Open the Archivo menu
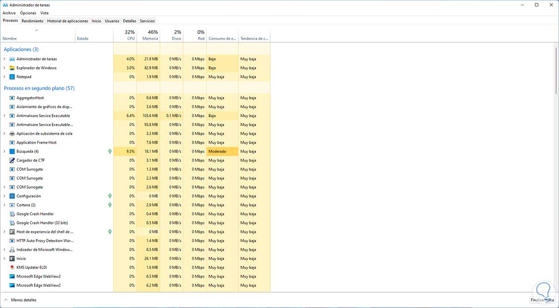This screenshot has width=559, height=308. [x=9, y=13]
